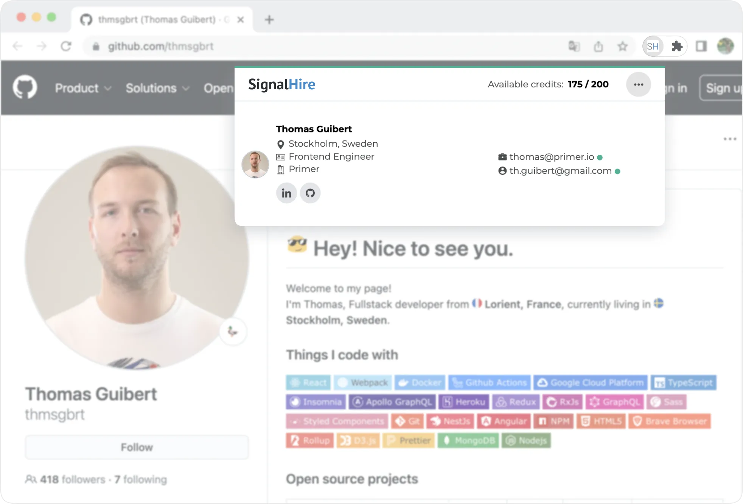Click GitHub icon in SignalHire card
743x504 pixels.
[x=310, y=193]
